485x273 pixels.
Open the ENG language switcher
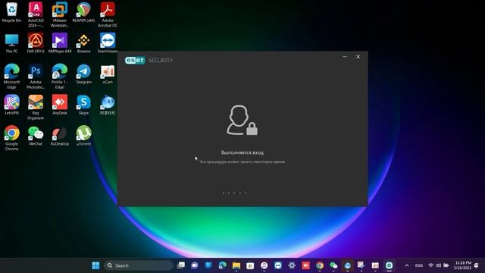419,265
